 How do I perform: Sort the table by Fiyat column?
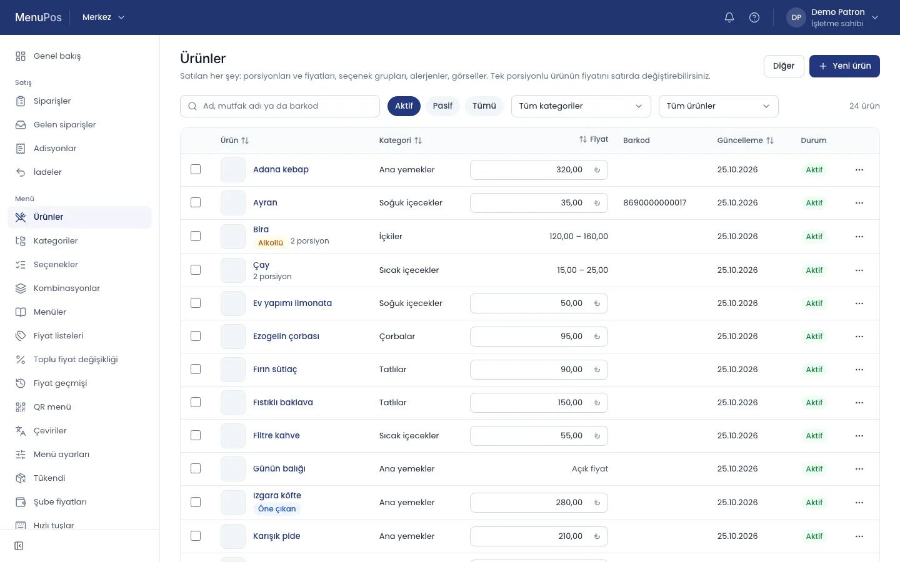coord(594,139)
